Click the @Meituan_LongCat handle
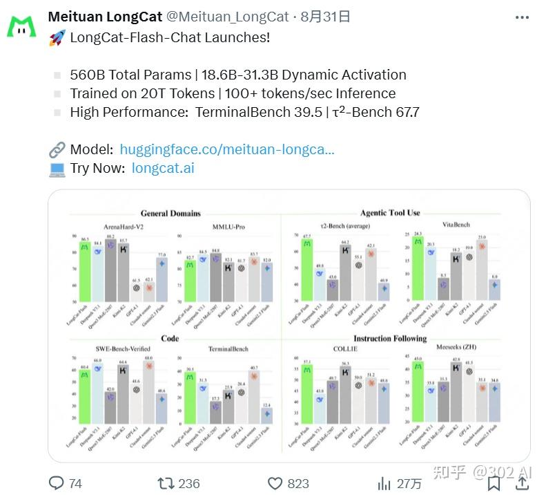This screenshot has height=495, width=546. 237,16
